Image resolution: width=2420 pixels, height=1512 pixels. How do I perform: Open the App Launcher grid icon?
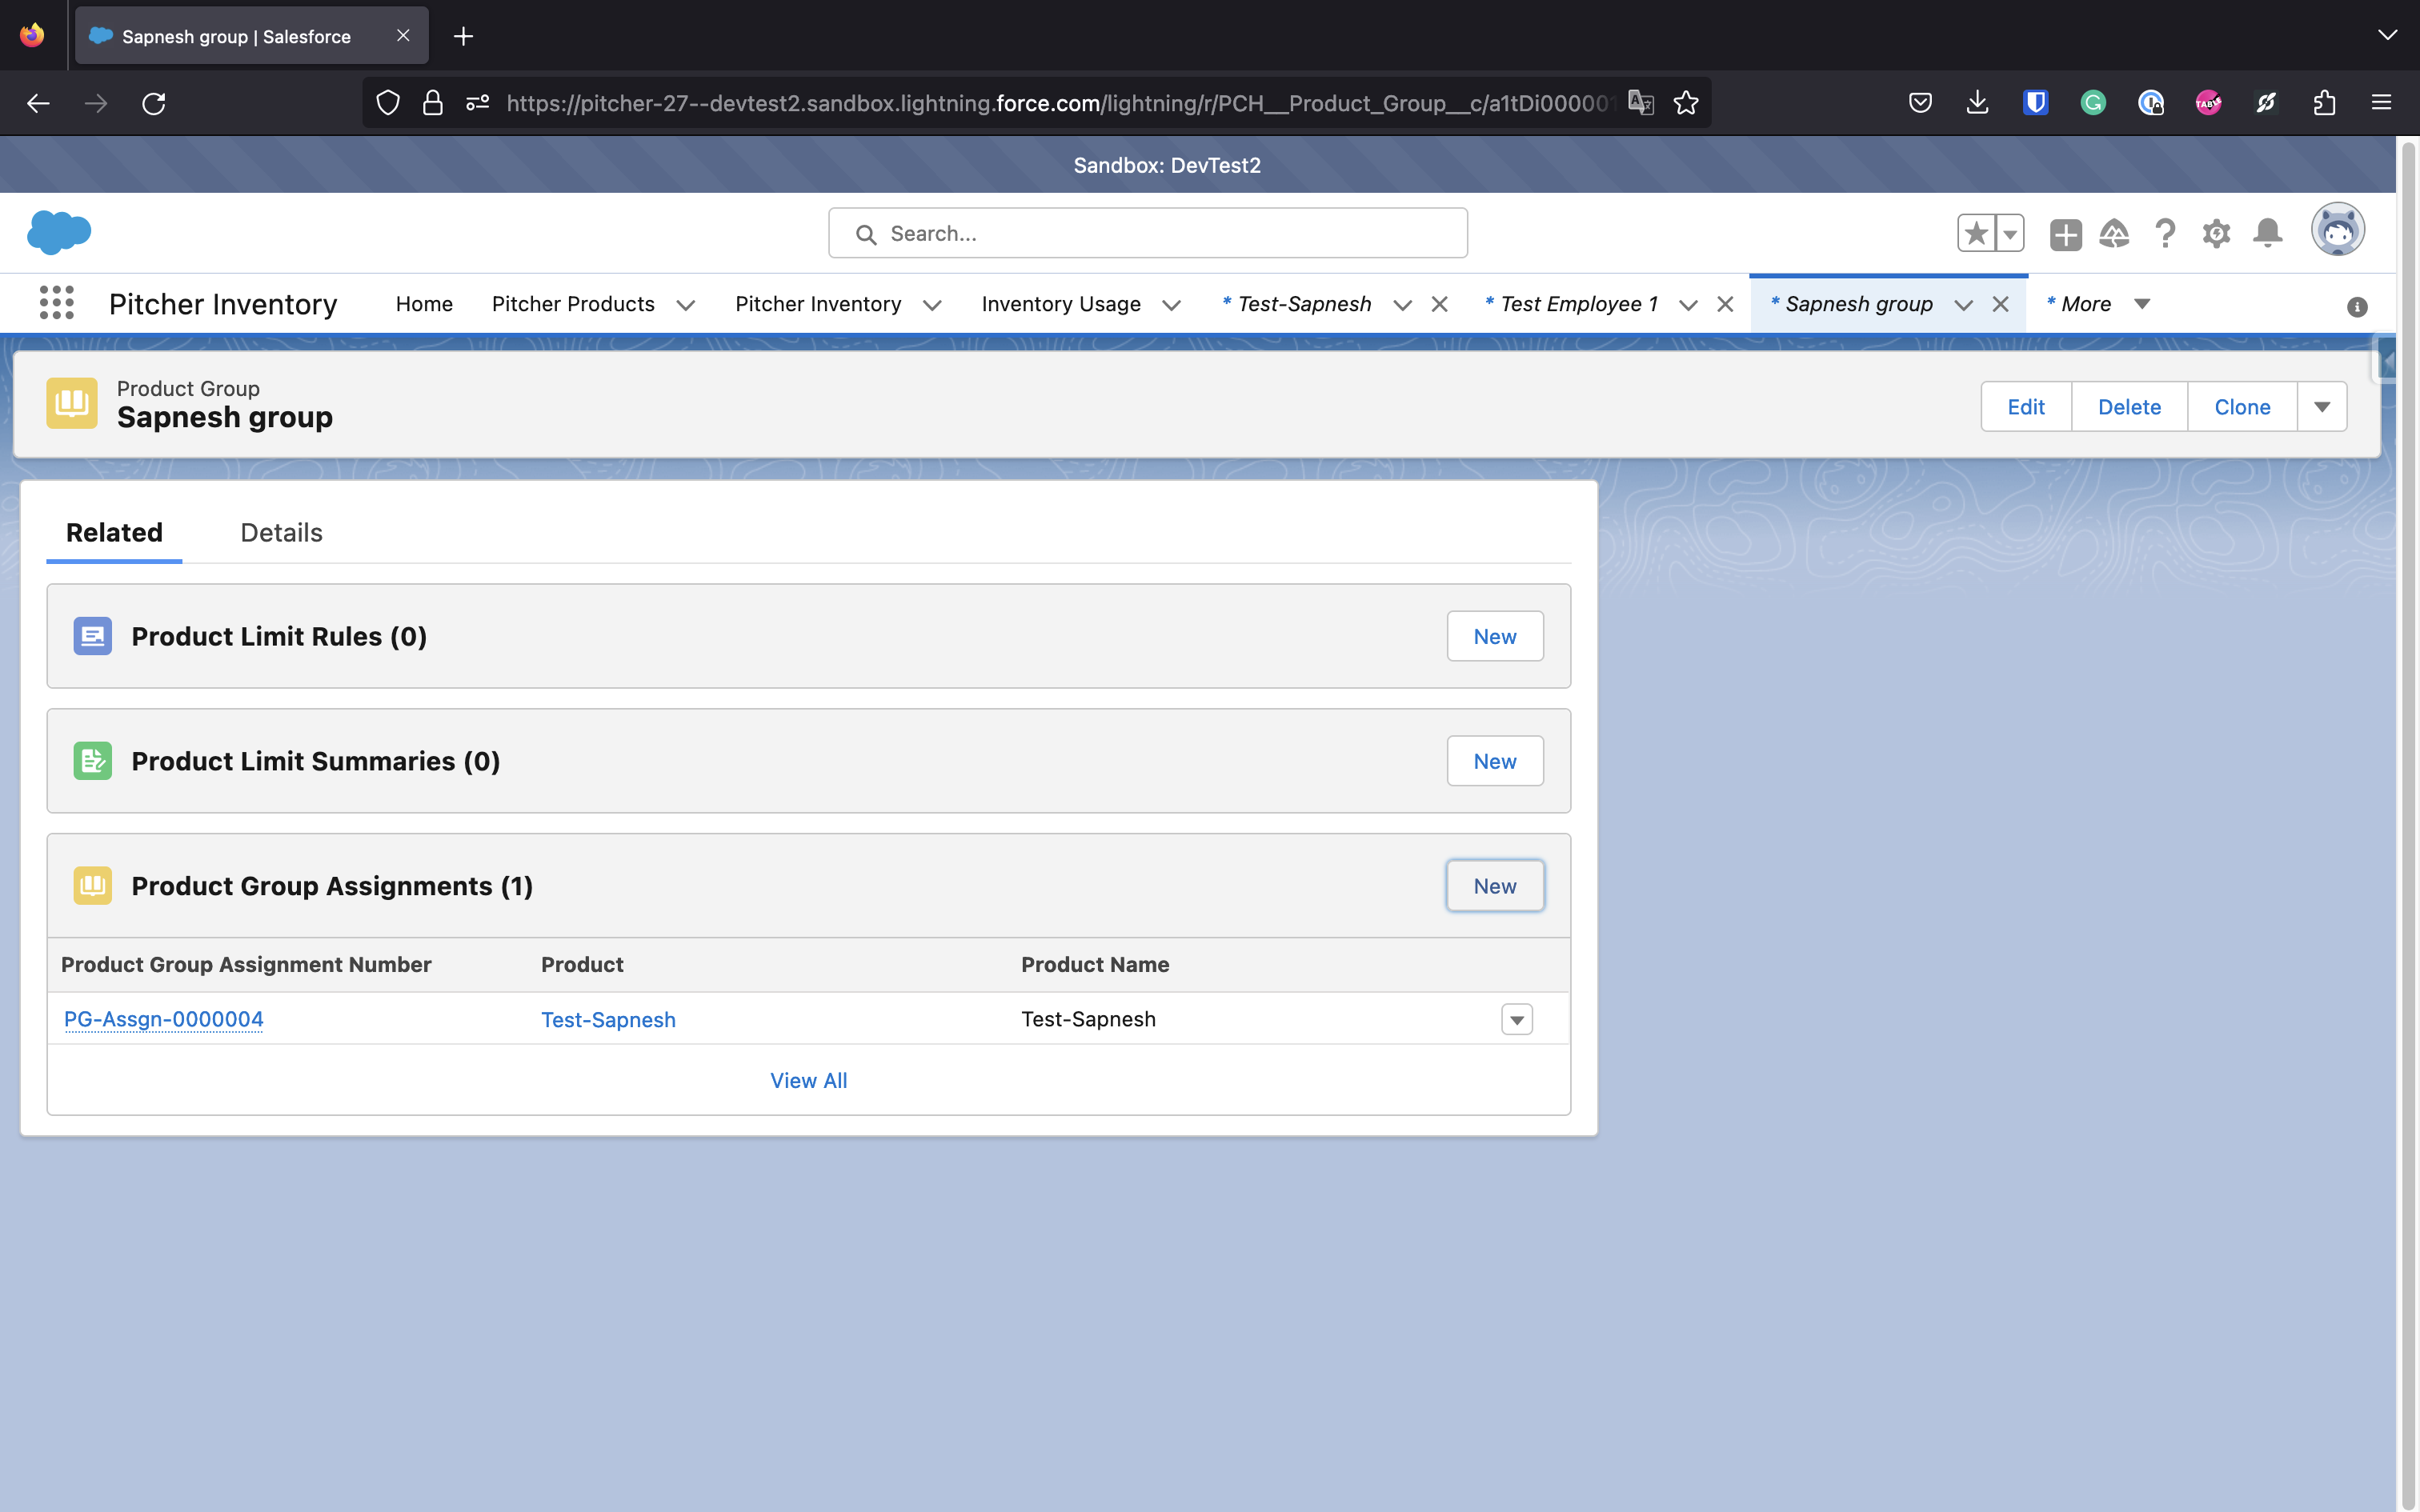pyautogui.click(x=56, y=303)
